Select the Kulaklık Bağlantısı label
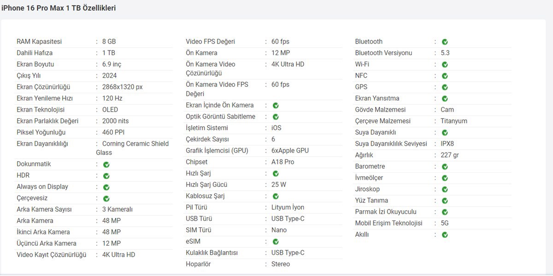This screenshot has width=553, height=276. pos(212,253)
